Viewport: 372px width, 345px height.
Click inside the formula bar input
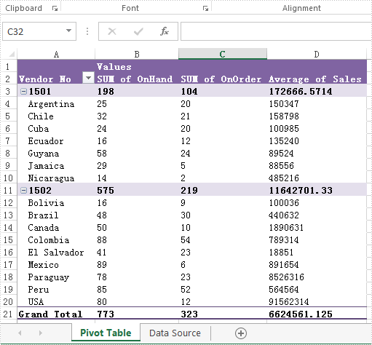pos(276,31)
